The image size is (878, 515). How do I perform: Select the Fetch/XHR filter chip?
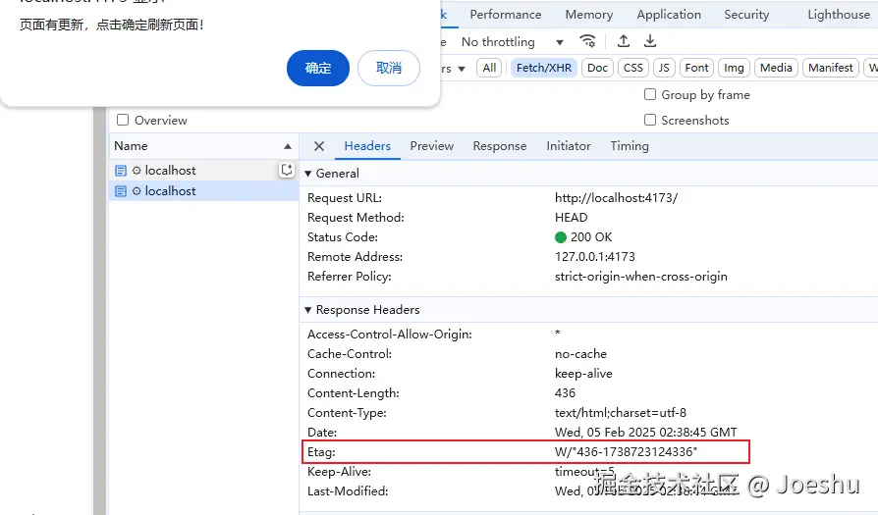pyautogui.click(x=544, y=68)
